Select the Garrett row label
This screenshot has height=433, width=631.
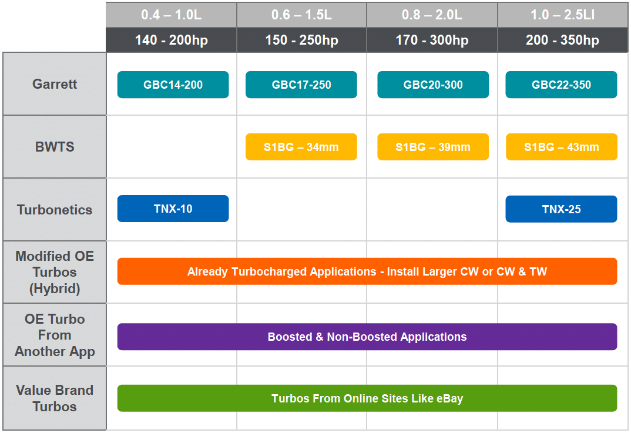(55, 83)
